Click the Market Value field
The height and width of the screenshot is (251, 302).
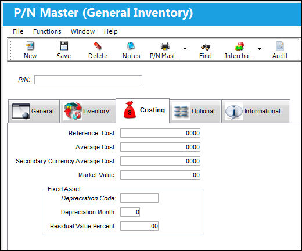[x=160, y=175]
